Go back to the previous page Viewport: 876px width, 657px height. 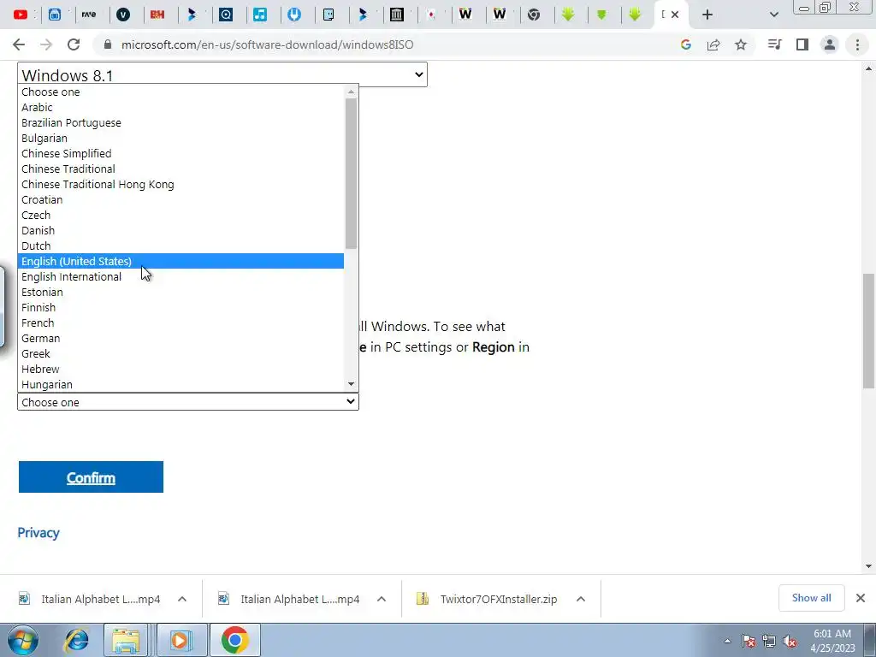click(19, 44)
